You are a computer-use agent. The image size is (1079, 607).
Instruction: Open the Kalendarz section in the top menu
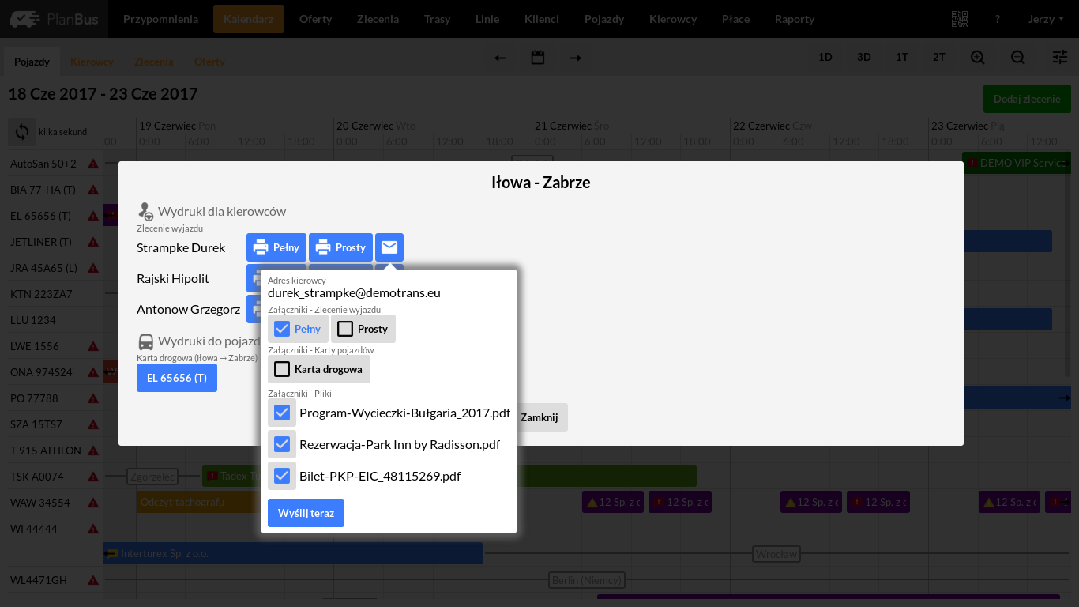(248, 17)
